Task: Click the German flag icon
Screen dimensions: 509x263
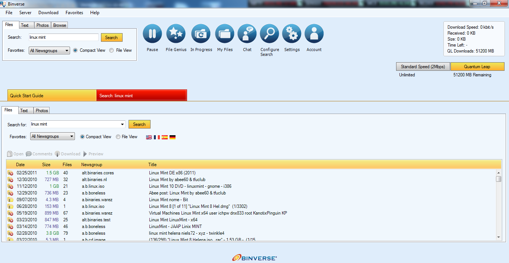Action: [173, 137]
